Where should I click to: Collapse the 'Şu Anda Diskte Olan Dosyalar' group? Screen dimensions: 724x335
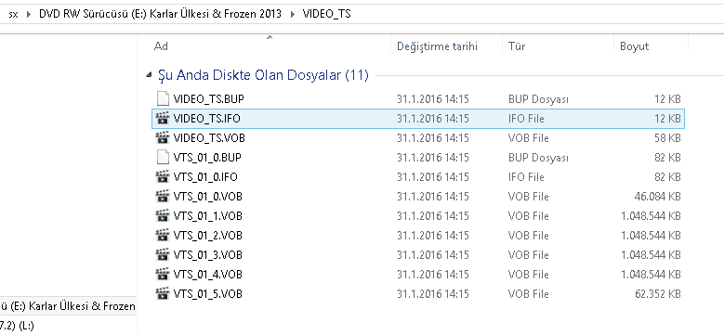tap(149, 74)
